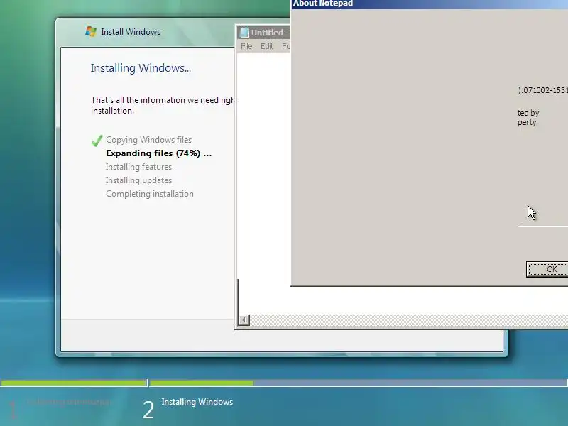Screen dimensions: 568x426
Task: Click OK in the About Notepad dialog
Action: 547,269
